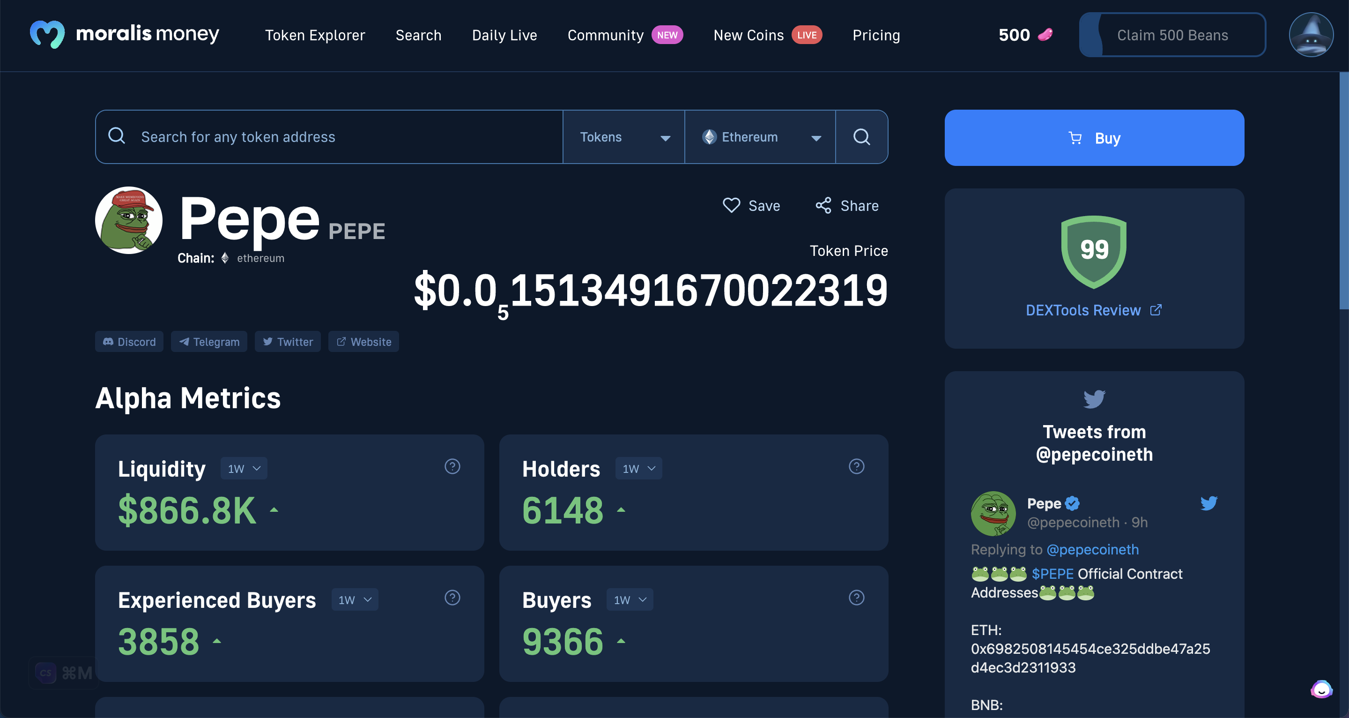Screen dimensions: 1349x718
Task: Change chain via Ethereum dropdown
Action: click(x=760, y=137)
